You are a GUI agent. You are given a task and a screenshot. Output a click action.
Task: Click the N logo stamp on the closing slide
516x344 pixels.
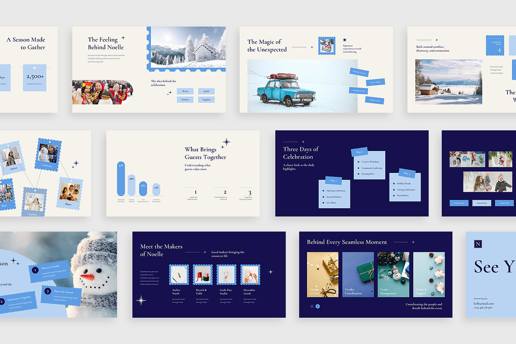[478, 244]
